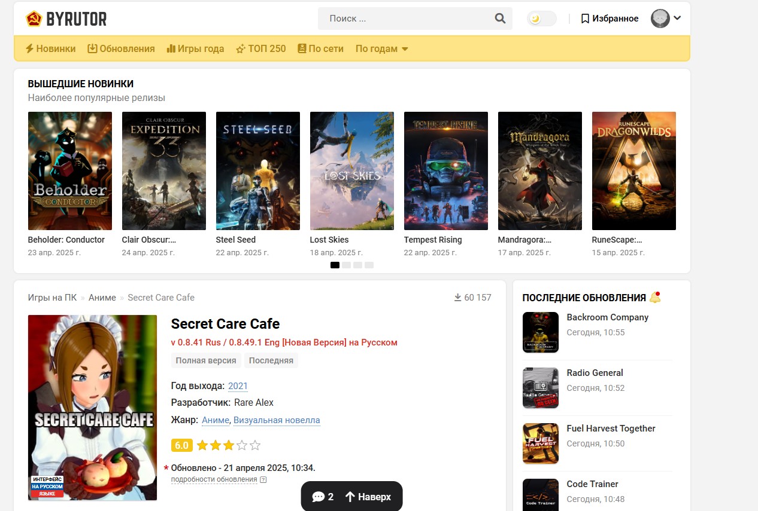This screenshot has height=511, width=758.
Task: Open the Steel Seed cover thumbnail
Action: pyautogui.click(x=258, y=171)
